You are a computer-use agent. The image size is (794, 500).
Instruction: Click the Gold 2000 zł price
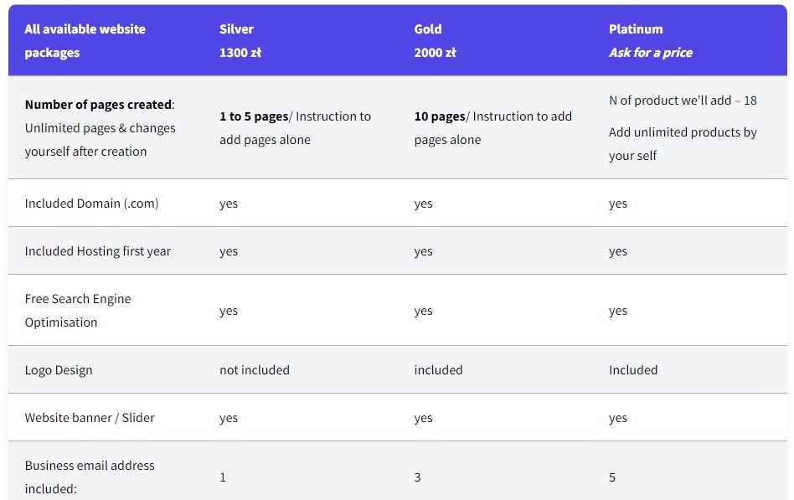coord(435,53)
